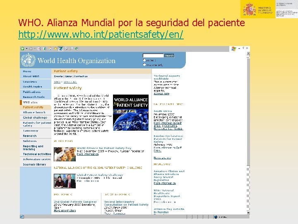Open the who.int/patientsafety URL in slide title
This screenshot has width=298, height=224.
[101, 34]
